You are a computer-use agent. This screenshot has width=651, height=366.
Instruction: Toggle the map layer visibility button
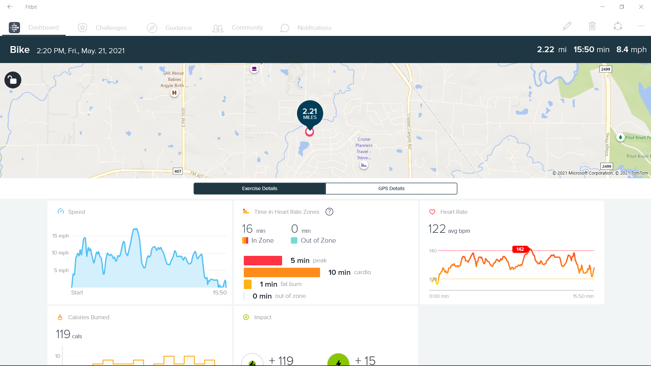point(12,80)
